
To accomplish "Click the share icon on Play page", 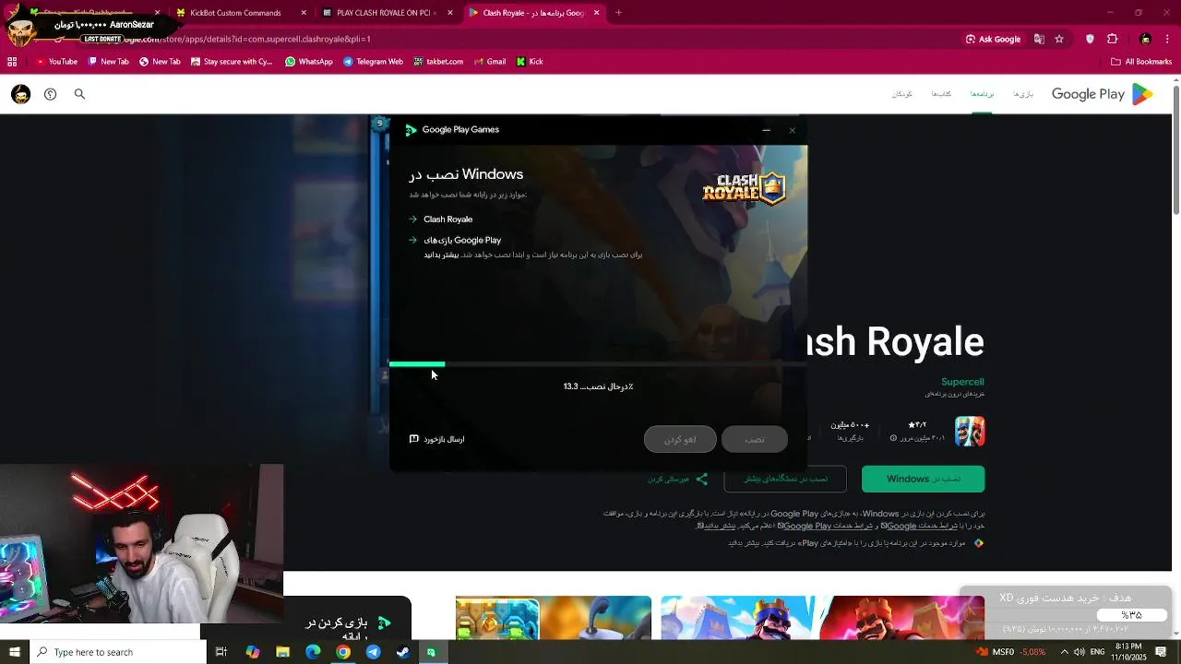I will [702, 479].
